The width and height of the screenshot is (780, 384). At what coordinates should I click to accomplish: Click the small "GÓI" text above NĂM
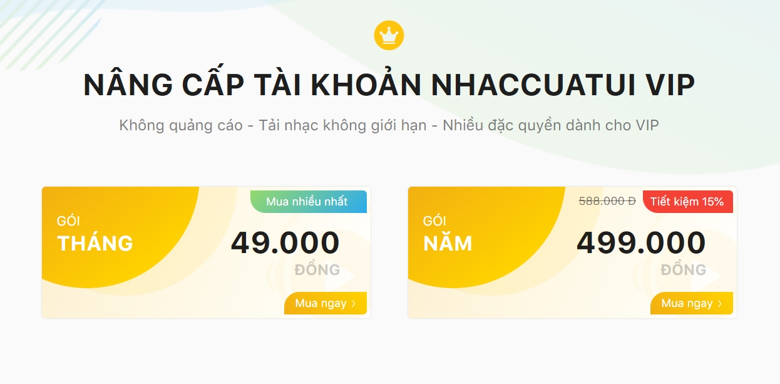(x=434, y=221)
